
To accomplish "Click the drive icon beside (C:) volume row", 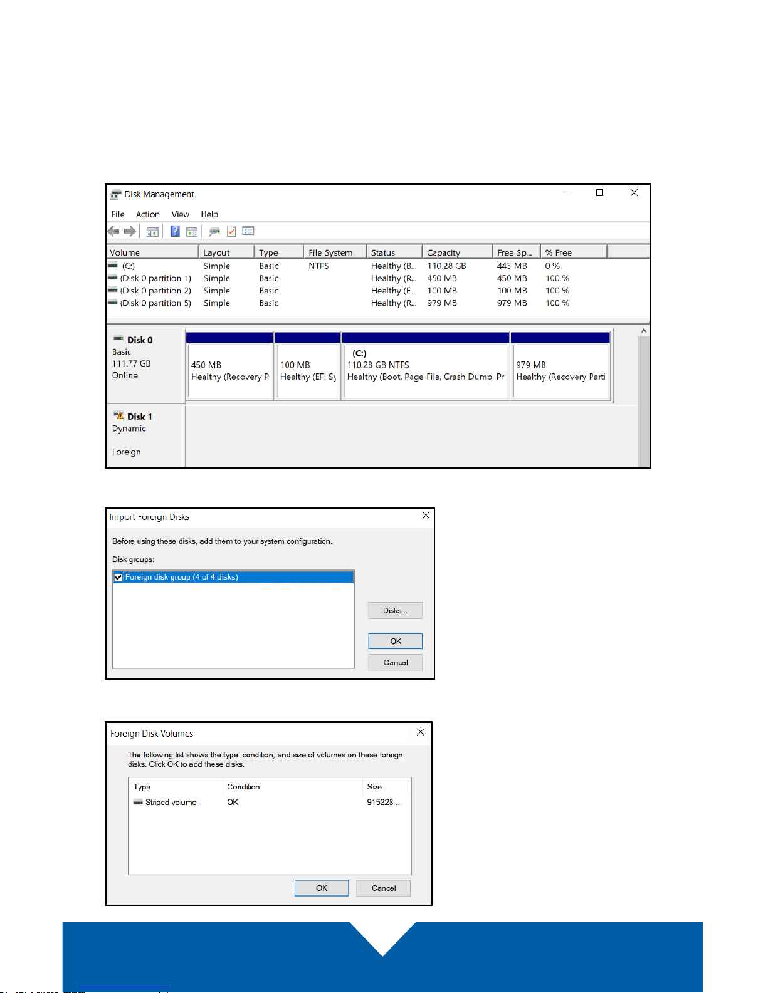I will [x=113, y=266].
